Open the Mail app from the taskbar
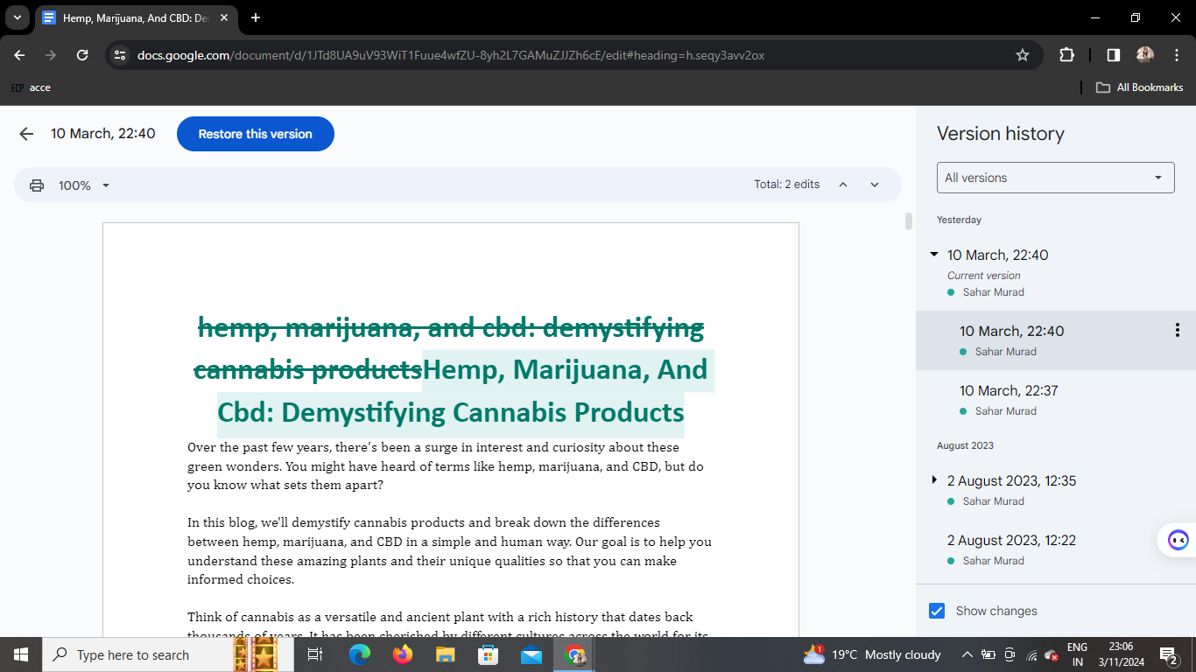This screenshot has width=1196, height=672. (x=531, y=654)
